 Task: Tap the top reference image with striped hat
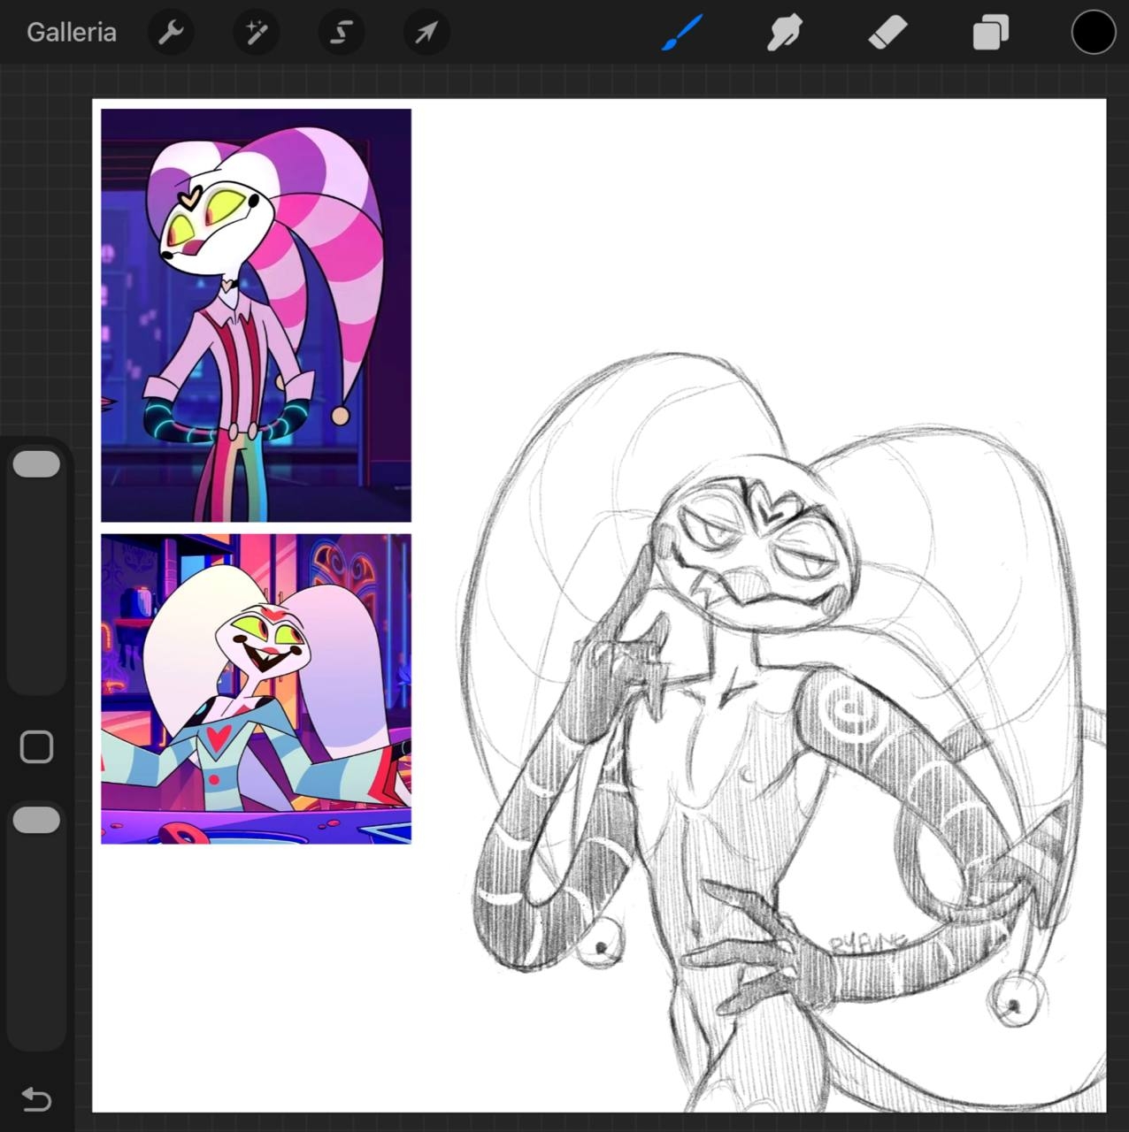click(x=256, y=315)
